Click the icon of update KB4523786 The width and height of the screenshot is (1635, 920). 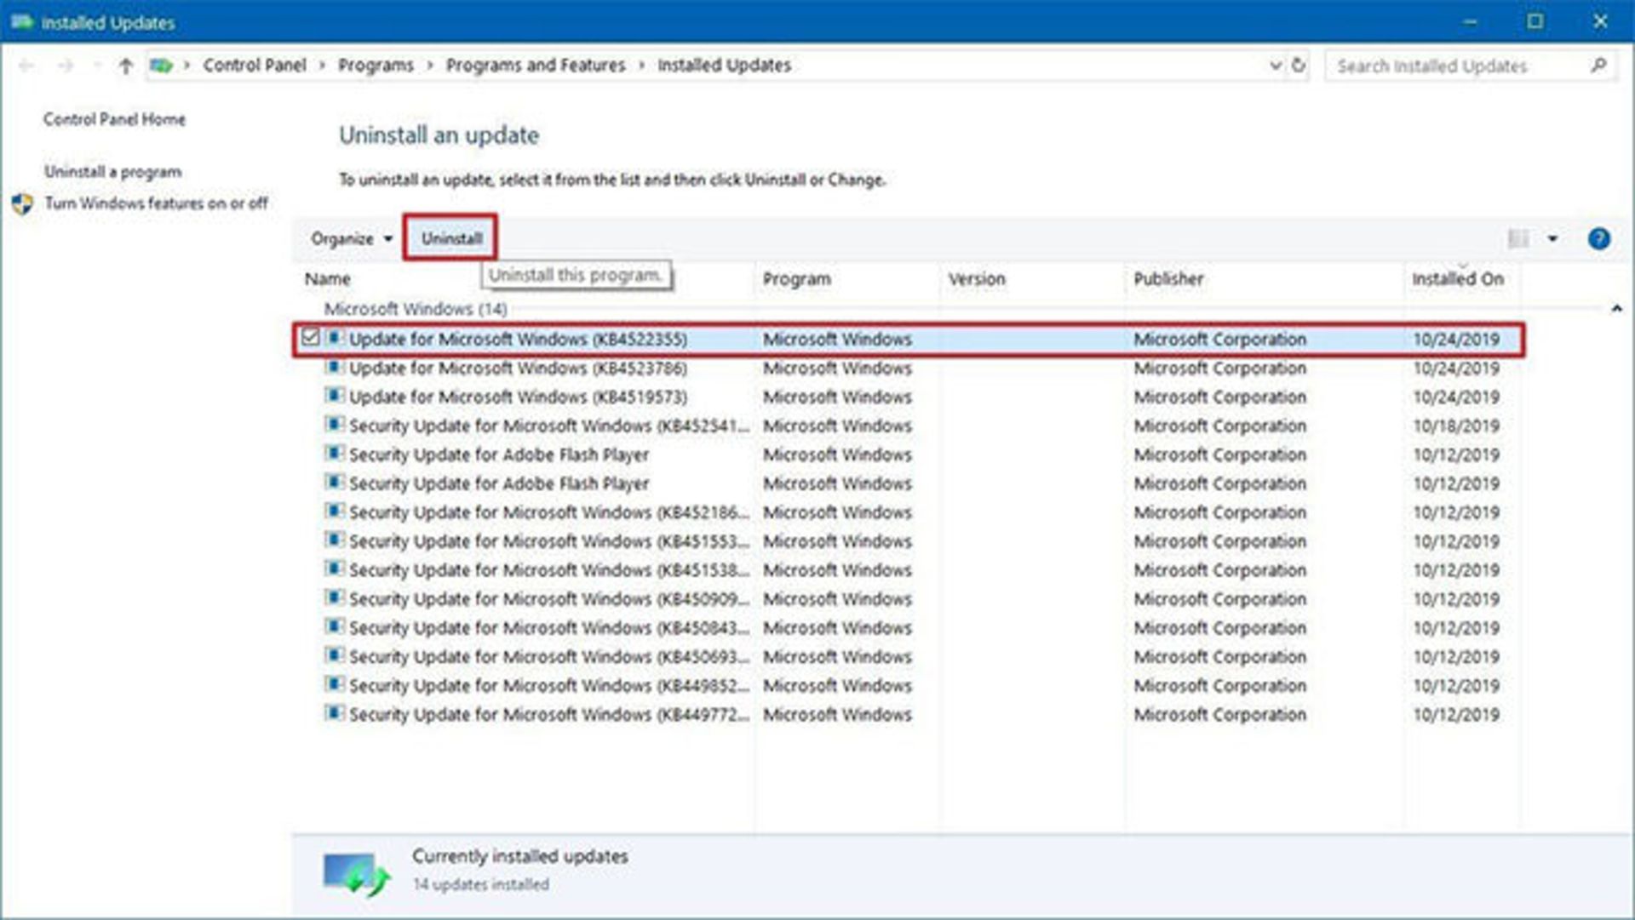335,368
